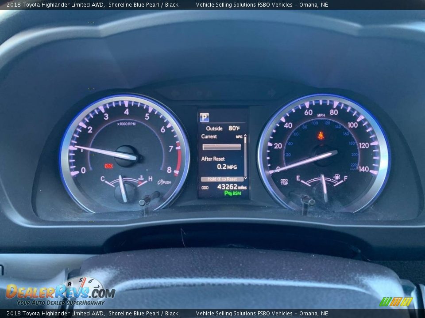Click the PUSH knob label icon
Viewport: 425px width, 318px height.
[x=164, y=182]
